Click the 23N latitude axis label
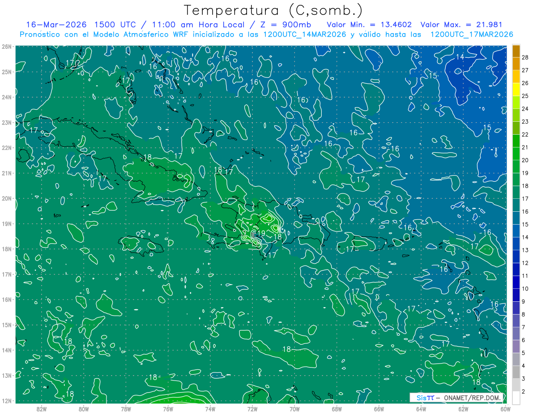This screenshot has height=415, width=537. coord(7,122)
